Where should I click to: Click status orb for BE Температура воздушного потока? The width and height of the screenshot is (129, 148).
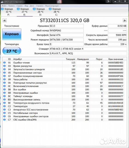(4, 103)
